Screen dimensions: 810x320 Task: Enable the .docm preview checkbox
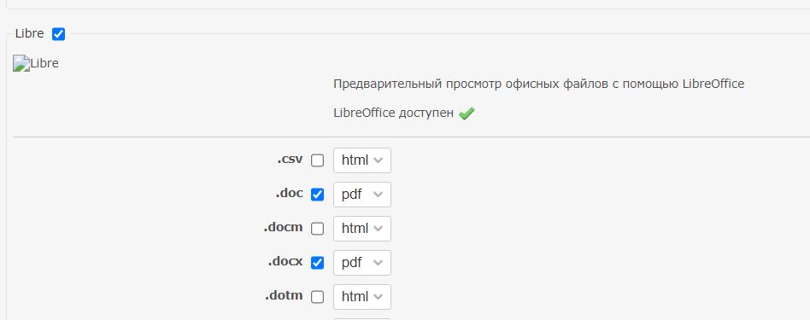[317, 229]
